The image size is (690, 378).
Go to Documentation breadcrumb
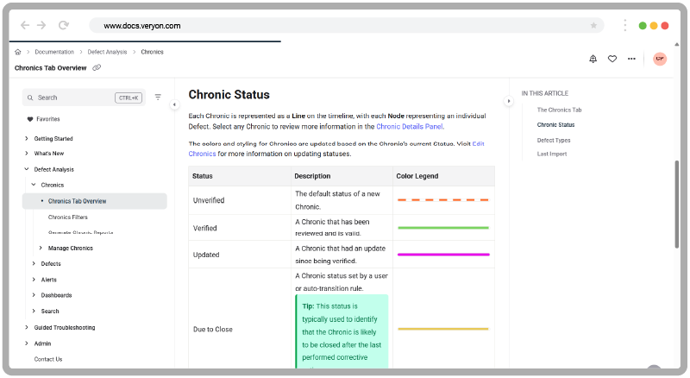pyautogui.click(x=54, y=52)
